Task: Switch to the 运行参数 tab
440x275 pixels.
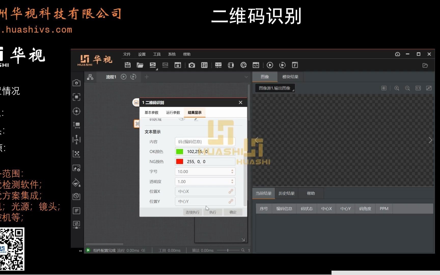Action: [x=173, y=113]
